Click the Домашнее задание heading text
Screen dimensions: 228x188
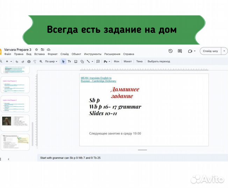125,93
